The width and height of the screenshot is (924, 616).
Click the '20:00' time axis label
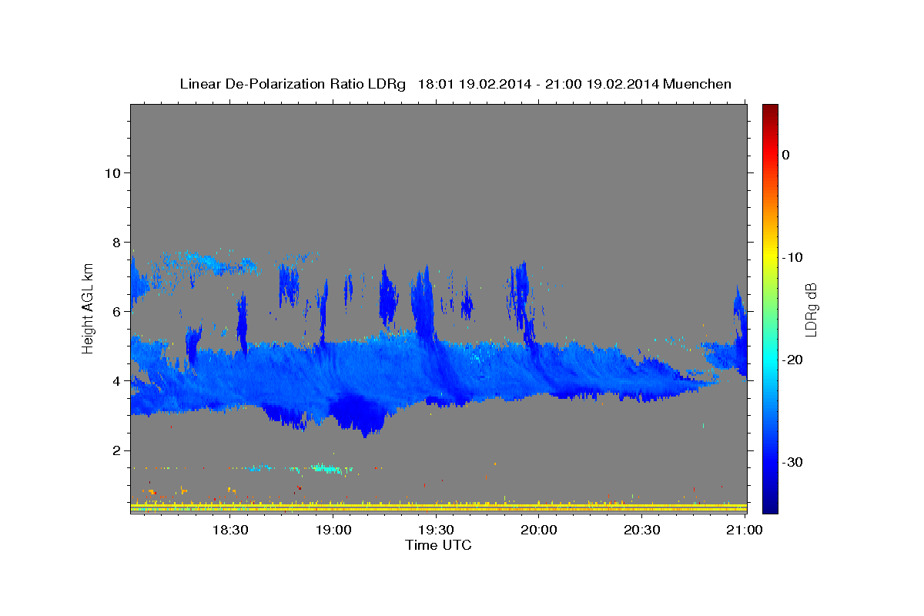pyautogui.click(x=538, y=530)
